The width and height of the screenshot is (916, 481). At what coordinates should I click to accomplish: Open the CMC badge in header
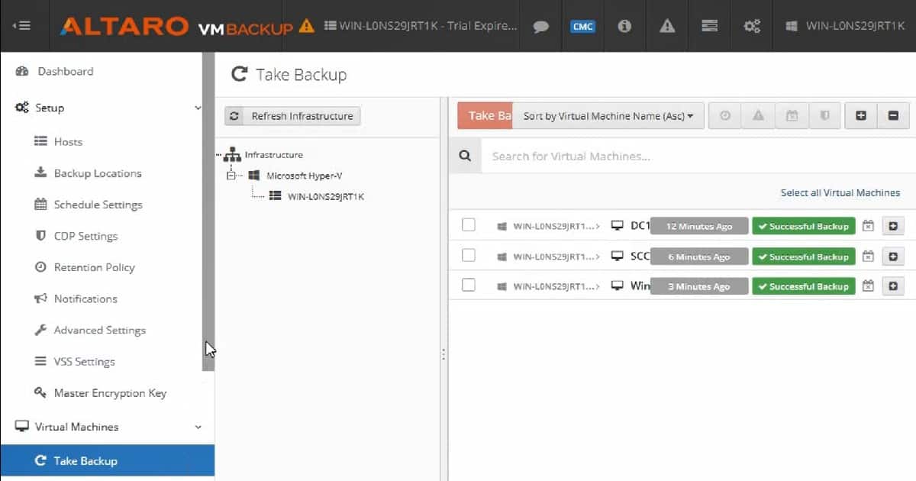point(582,26)
